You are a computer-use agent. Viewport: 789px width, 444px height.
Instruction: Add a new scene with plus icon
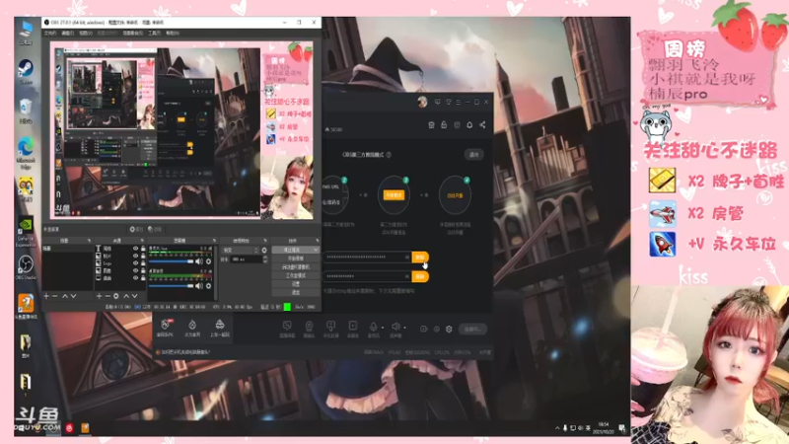pyautogui.click(x=46, y=295)
